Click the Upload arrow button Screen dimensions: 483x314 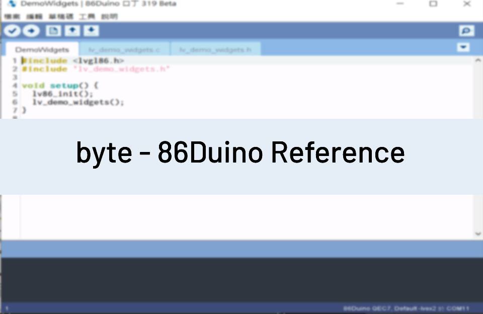pos(31,31)
